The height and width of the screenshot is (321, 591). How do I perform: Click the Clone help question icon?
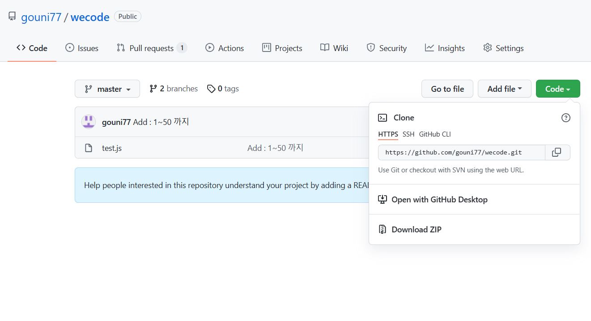[x=566, y=118]
